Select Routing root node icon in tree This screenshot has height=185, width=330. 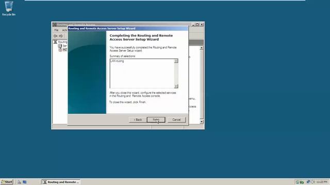tap(55, 42)
